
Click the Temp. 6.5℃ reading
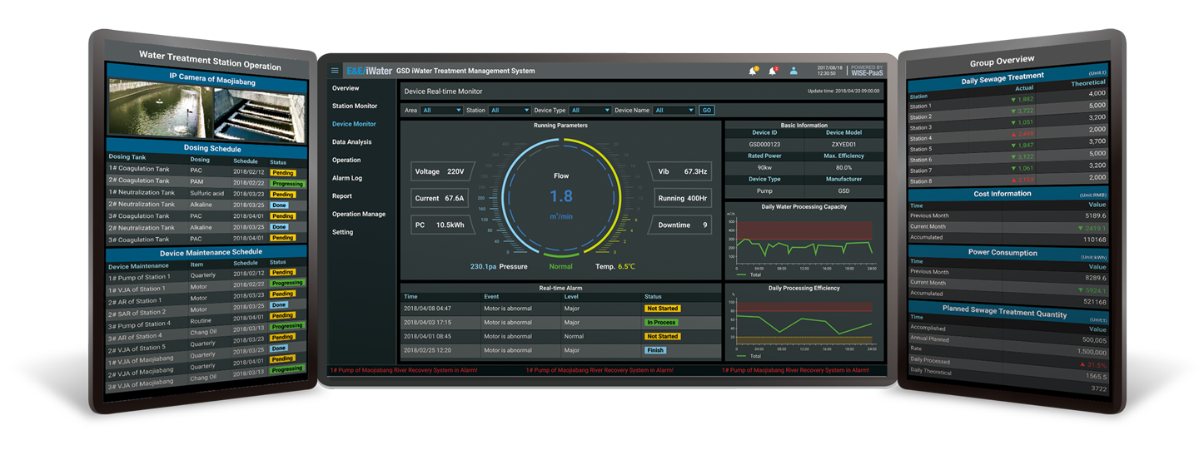point(615,266)
